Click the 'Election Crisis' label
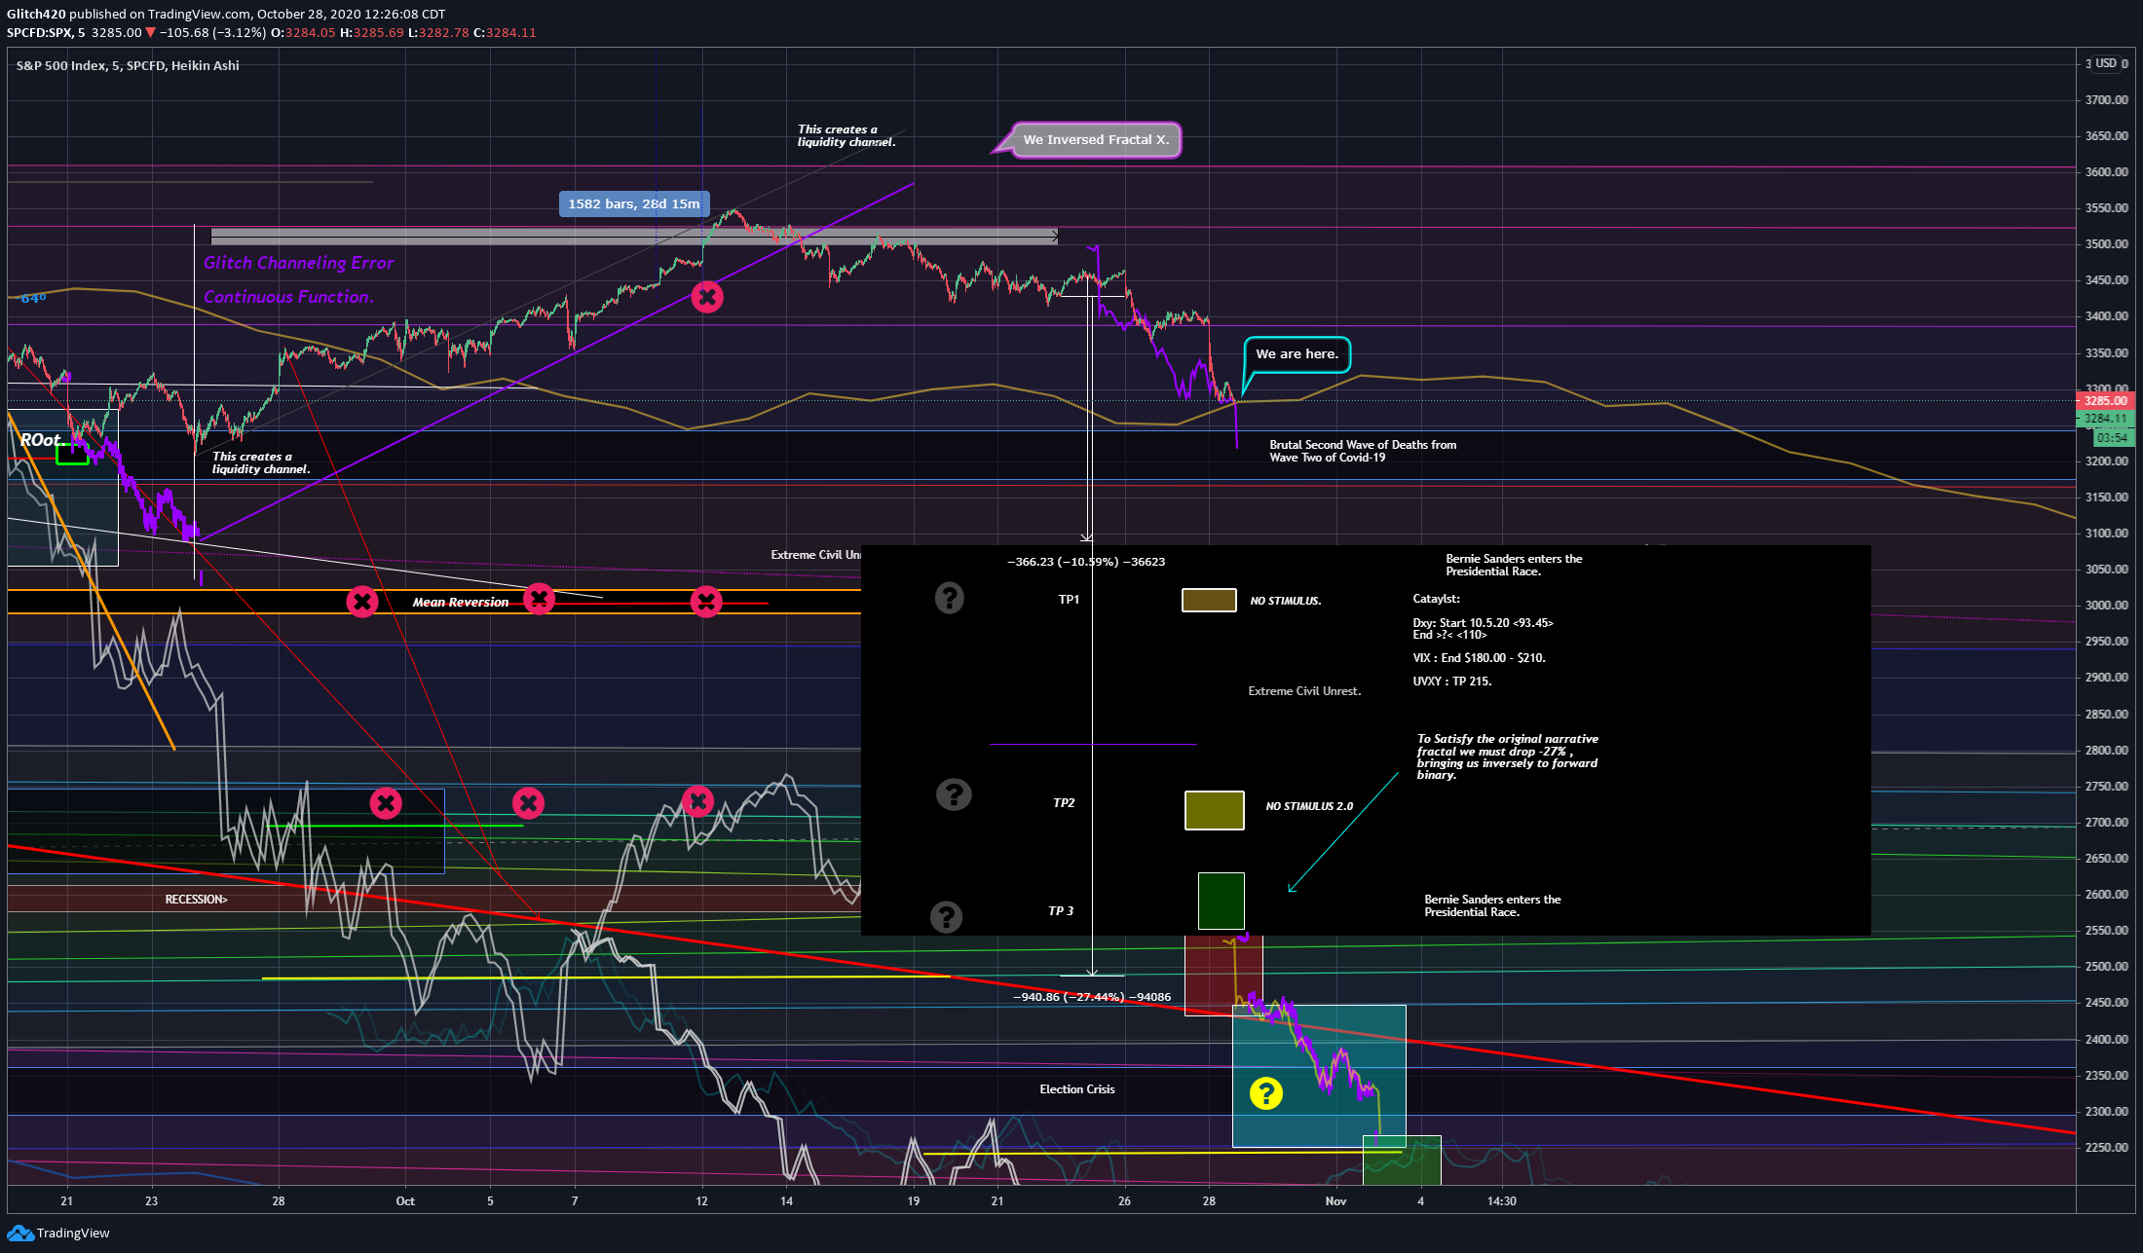The image size is (2143, 1253). pos(1076,1089)
